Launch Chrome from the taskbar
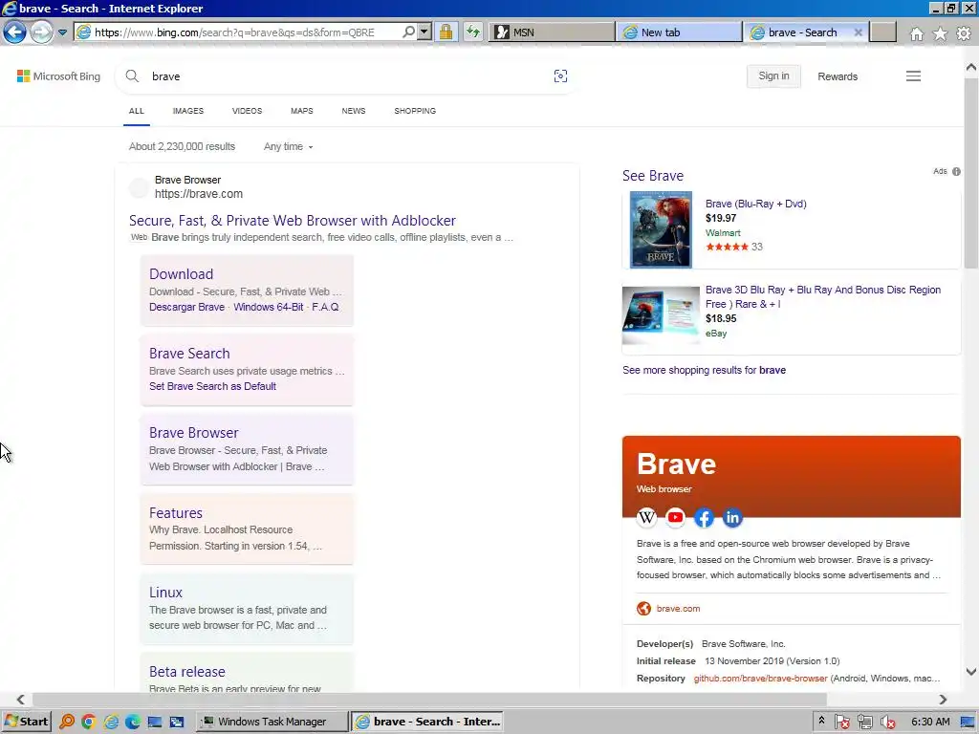This screenshot has width=979, height=734. pyautogui.click(x=89, y=722)
